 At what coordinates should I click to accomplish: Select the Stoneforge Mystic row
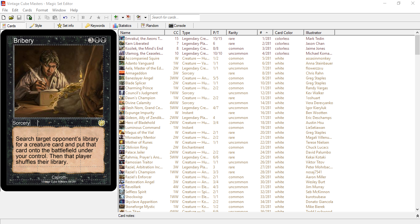[x=267, y=207]
